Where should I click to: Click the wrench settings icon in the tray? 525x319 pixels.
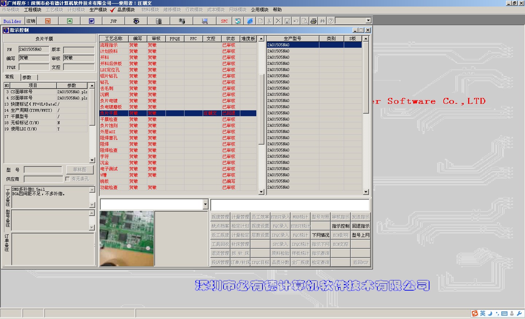pyautogui.click(x=520, y=313)
